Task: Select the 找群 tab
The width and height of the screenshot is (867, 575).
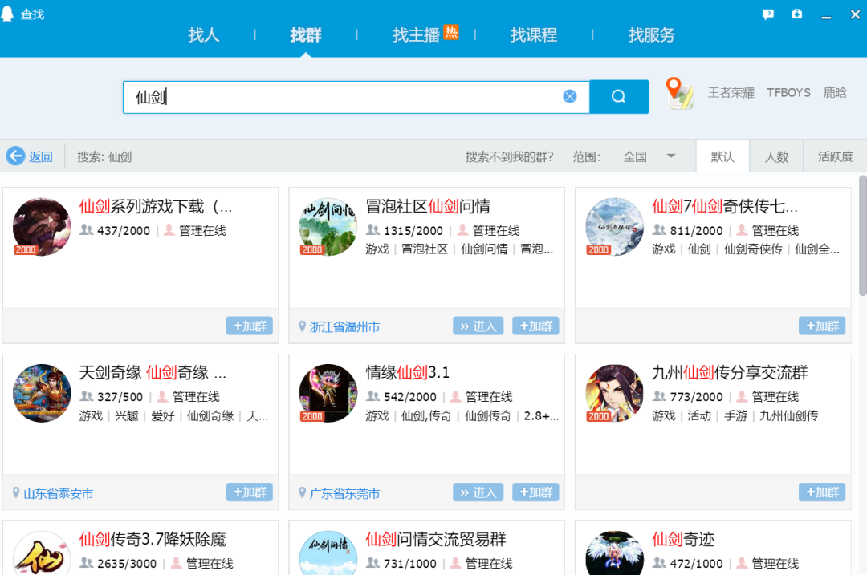Action: (306, 34)
